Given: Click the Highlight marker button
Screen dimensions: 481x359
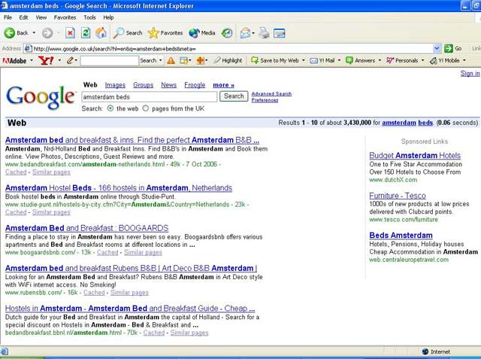Looking at the screenshot, I should tap(228, 60).
